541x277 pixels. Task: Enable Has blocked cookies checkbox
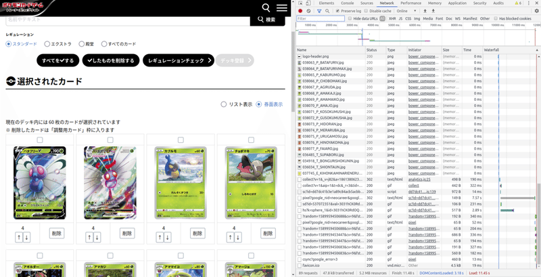[496, 19]
